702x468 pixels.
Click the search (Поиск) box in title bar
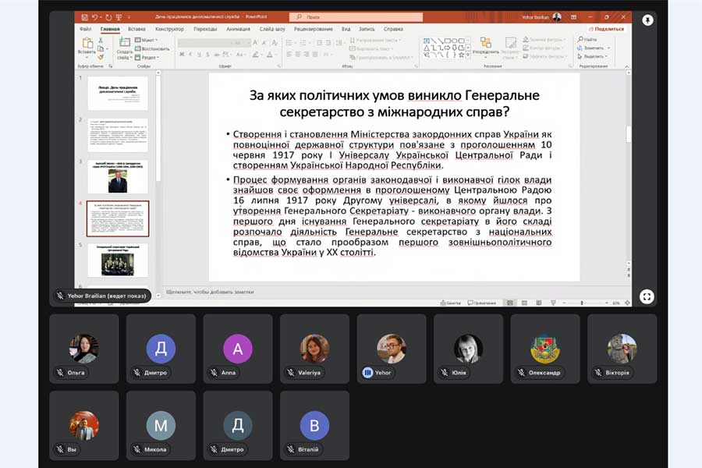point(356,17)
